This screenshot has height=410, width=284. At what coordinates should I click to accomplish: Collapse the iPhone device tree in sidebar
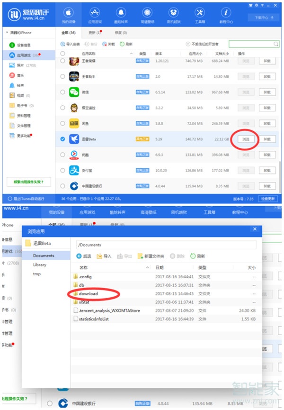[7, 33]
